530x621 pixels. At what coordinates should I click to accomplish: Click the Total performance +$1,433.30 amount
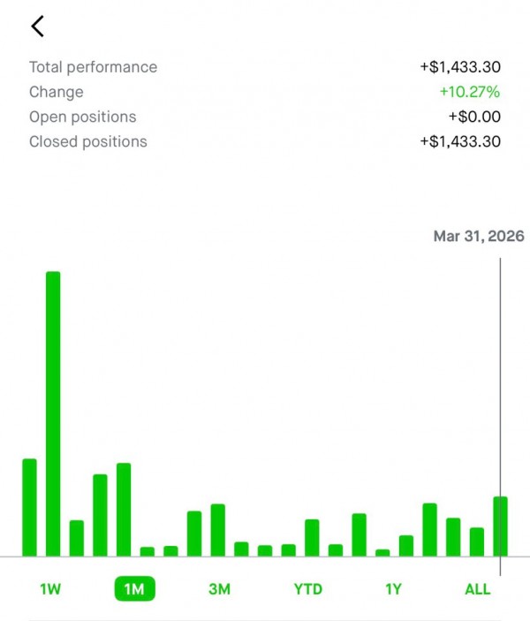click(x=460, y=67)
